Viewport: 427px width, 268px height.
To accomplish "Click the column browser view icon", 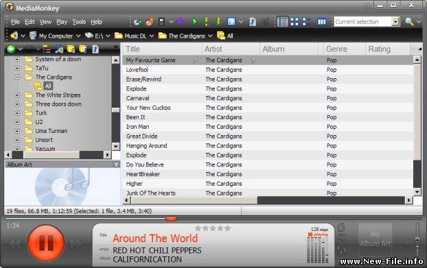I will [321, 21].
